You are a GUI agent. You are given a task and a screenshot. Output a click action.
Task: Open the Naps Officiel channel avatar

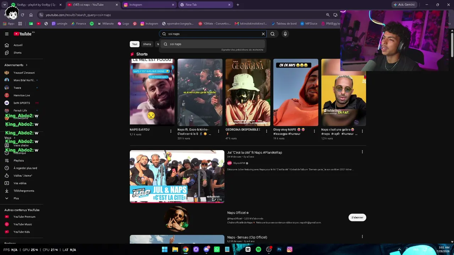click(x=177, y=219)
